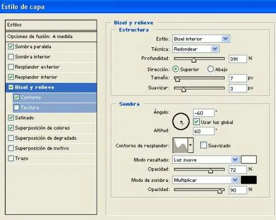The width and height of the screenshot is (276, 220).
Task: Click the Tamaño slider handle
Action: [178, 80]
